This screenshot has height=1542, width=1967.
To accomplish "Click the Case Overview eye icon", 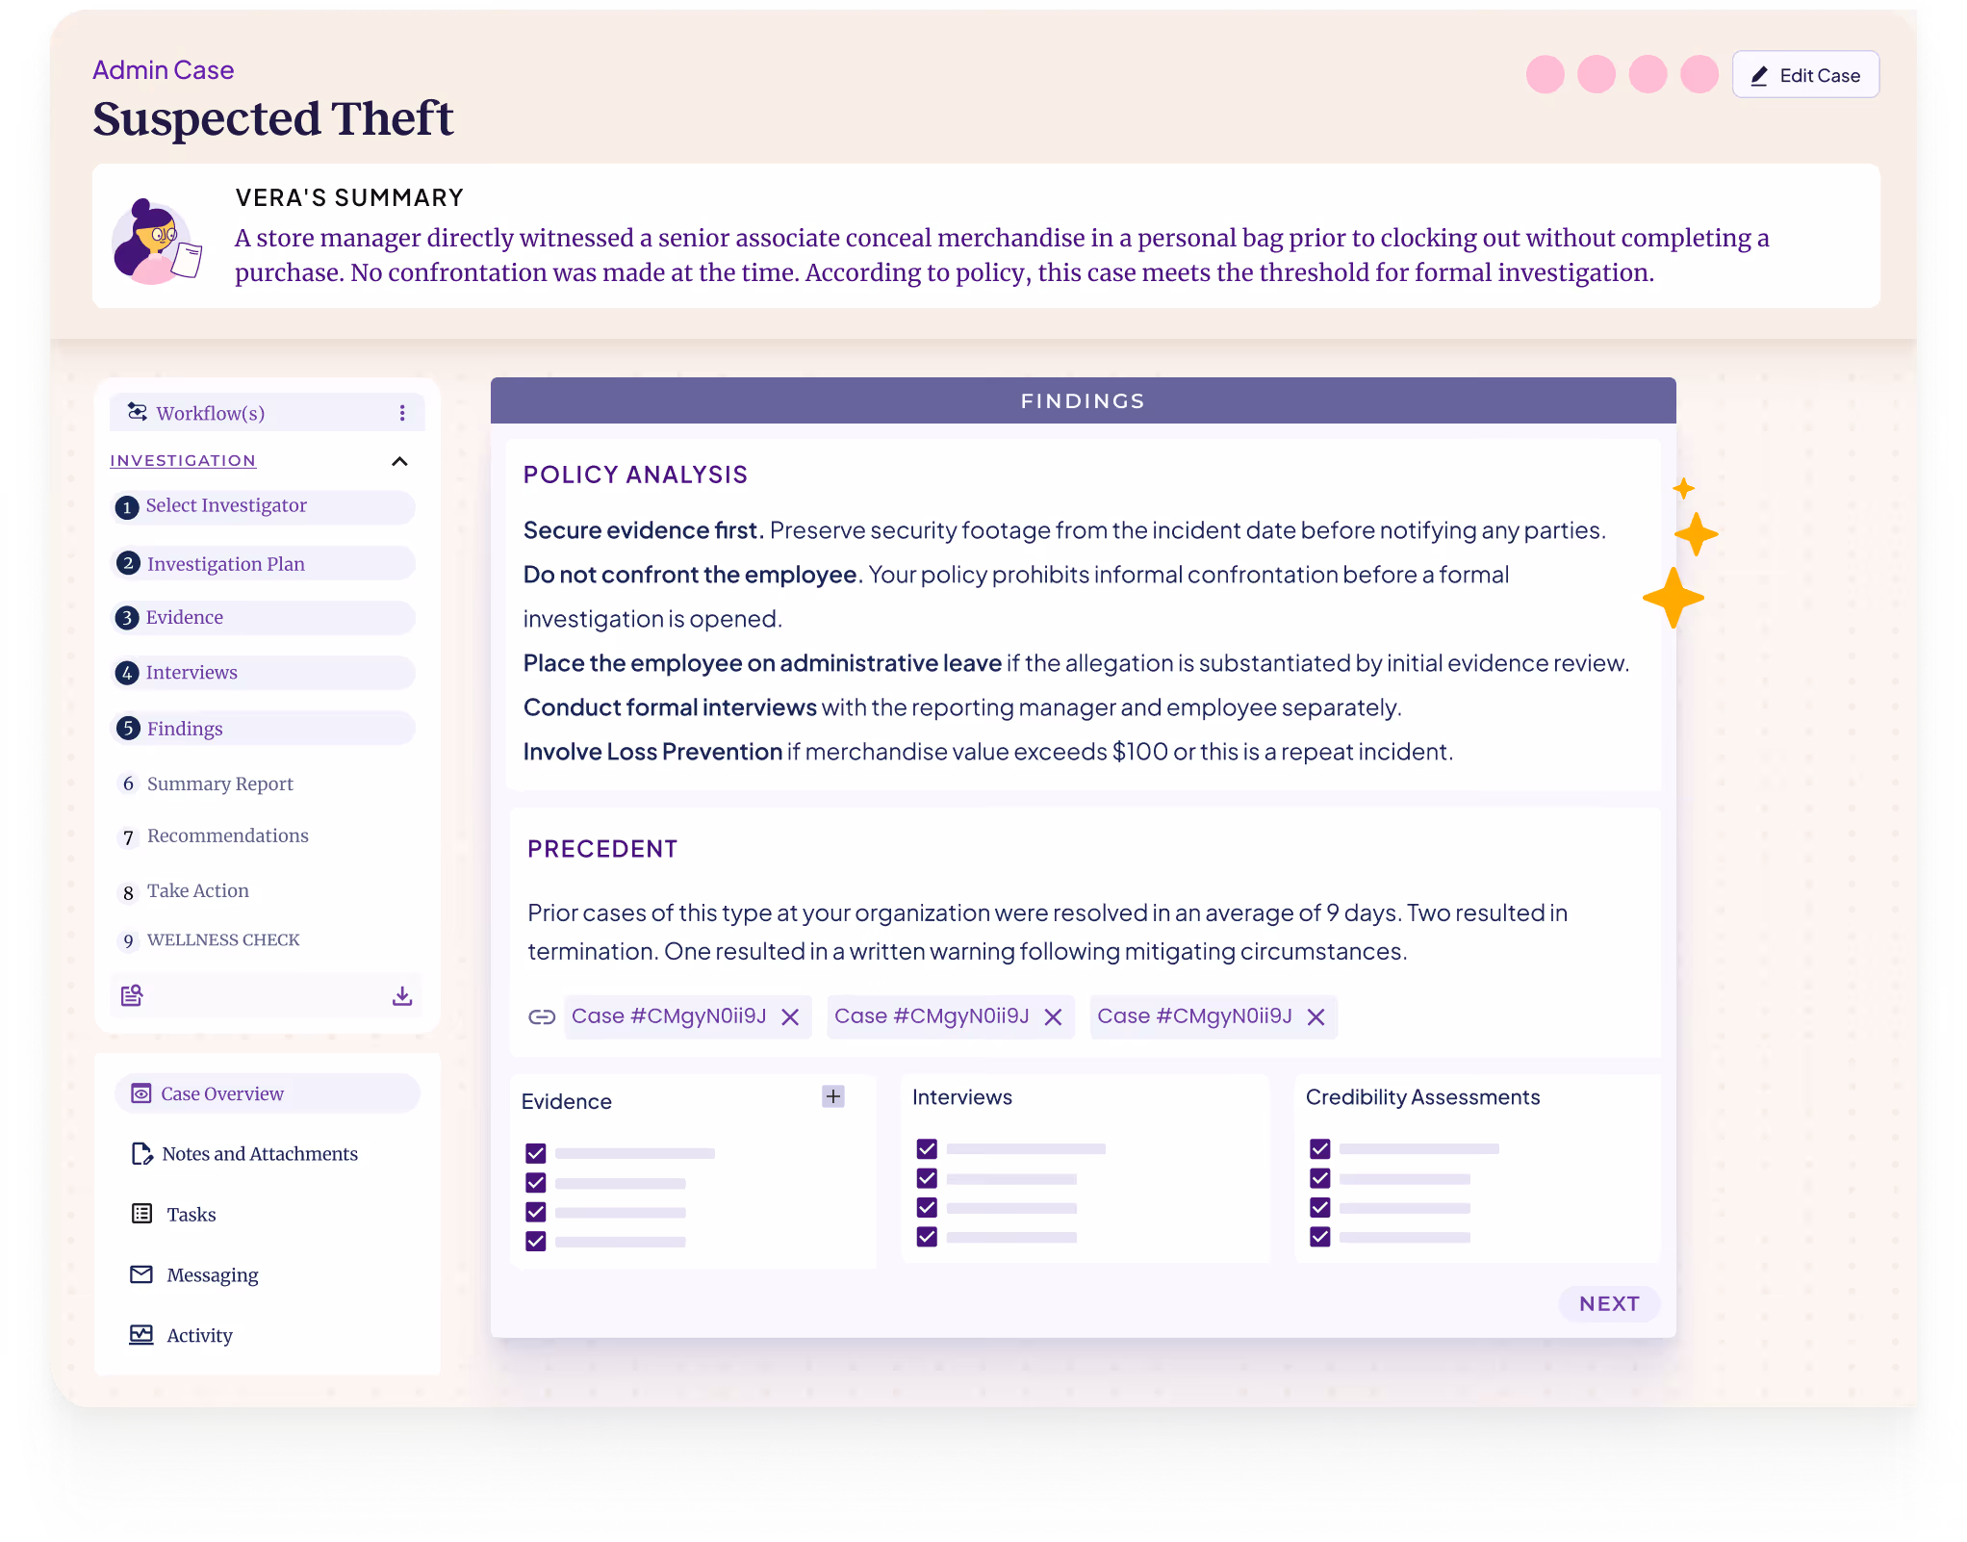I will [141, 1093].
